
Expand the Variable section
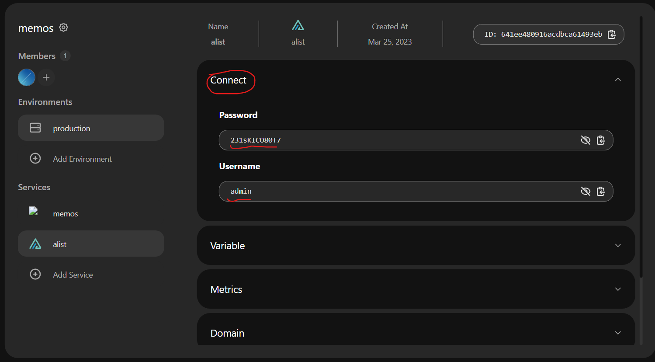pos(618,245)
